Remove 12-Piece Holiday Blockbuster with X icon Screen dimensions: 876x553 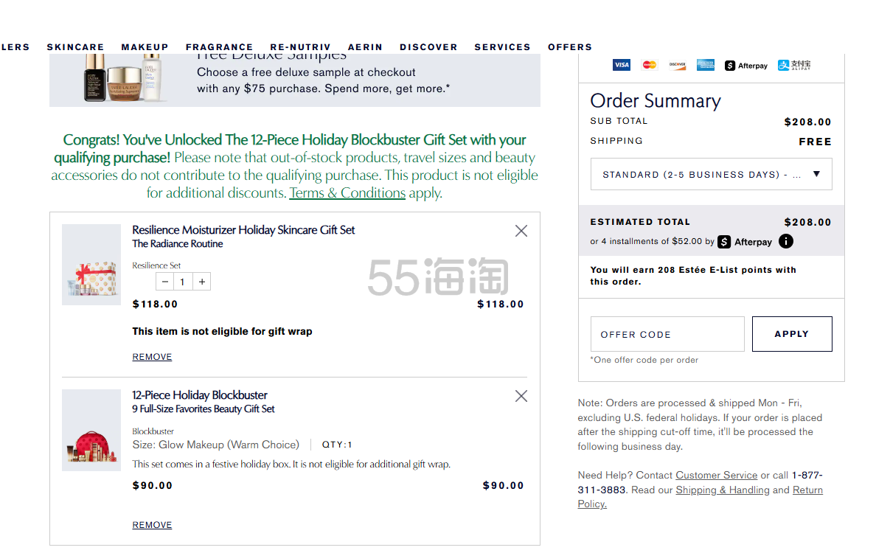(521, 396)
